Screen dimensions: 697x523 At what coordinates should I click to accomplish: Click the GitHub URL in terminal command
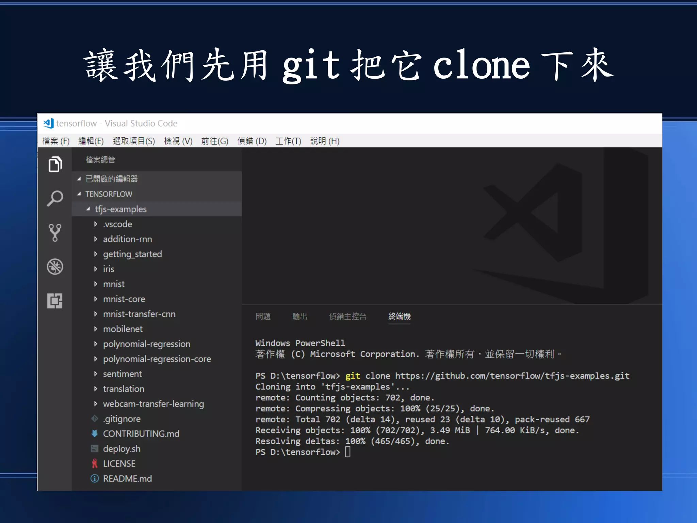[512, 376]
